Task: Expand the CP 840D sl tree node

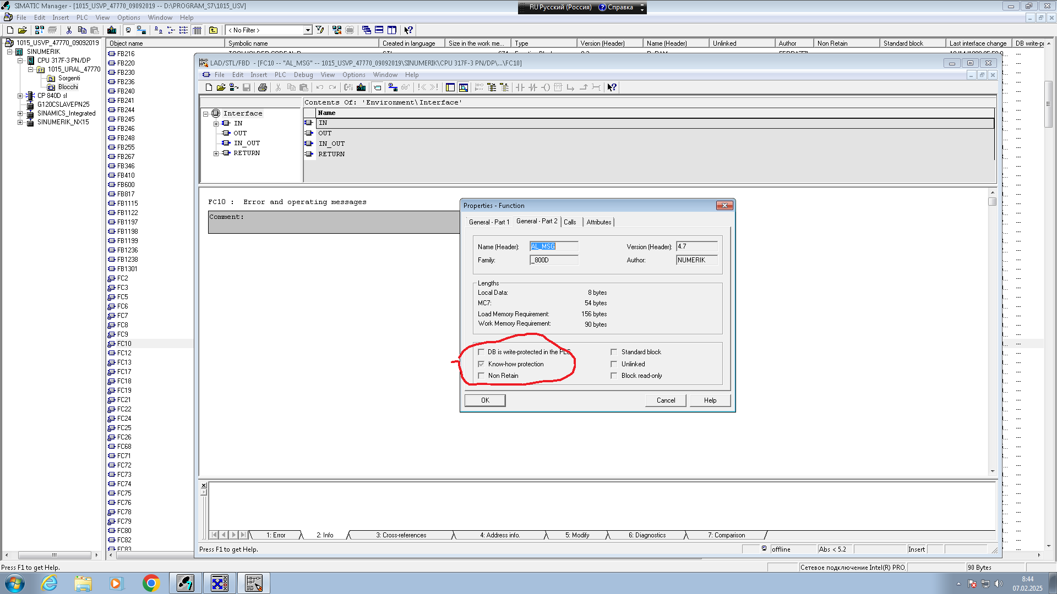Action: [20, 96]
